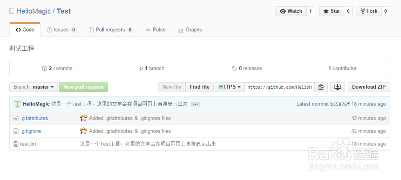
Task: Open the stargazers count beside Star
Action: click(x=348, y=11)
